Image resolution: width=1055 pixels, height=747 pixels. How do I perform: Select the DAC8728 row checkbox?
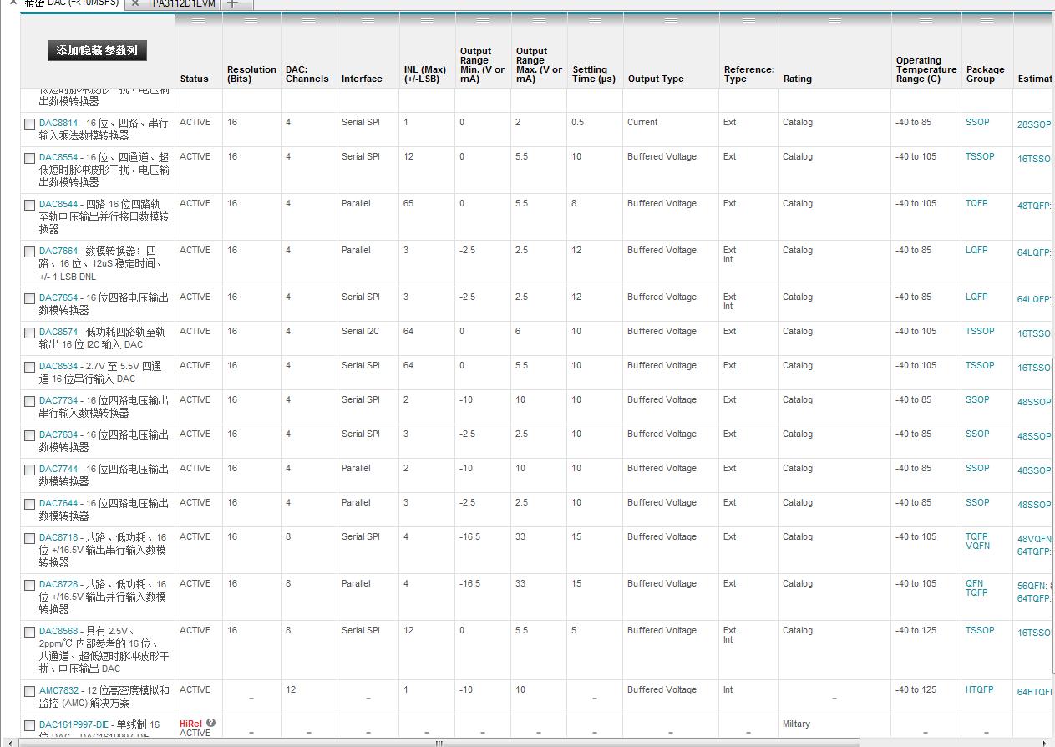(30, 585)
